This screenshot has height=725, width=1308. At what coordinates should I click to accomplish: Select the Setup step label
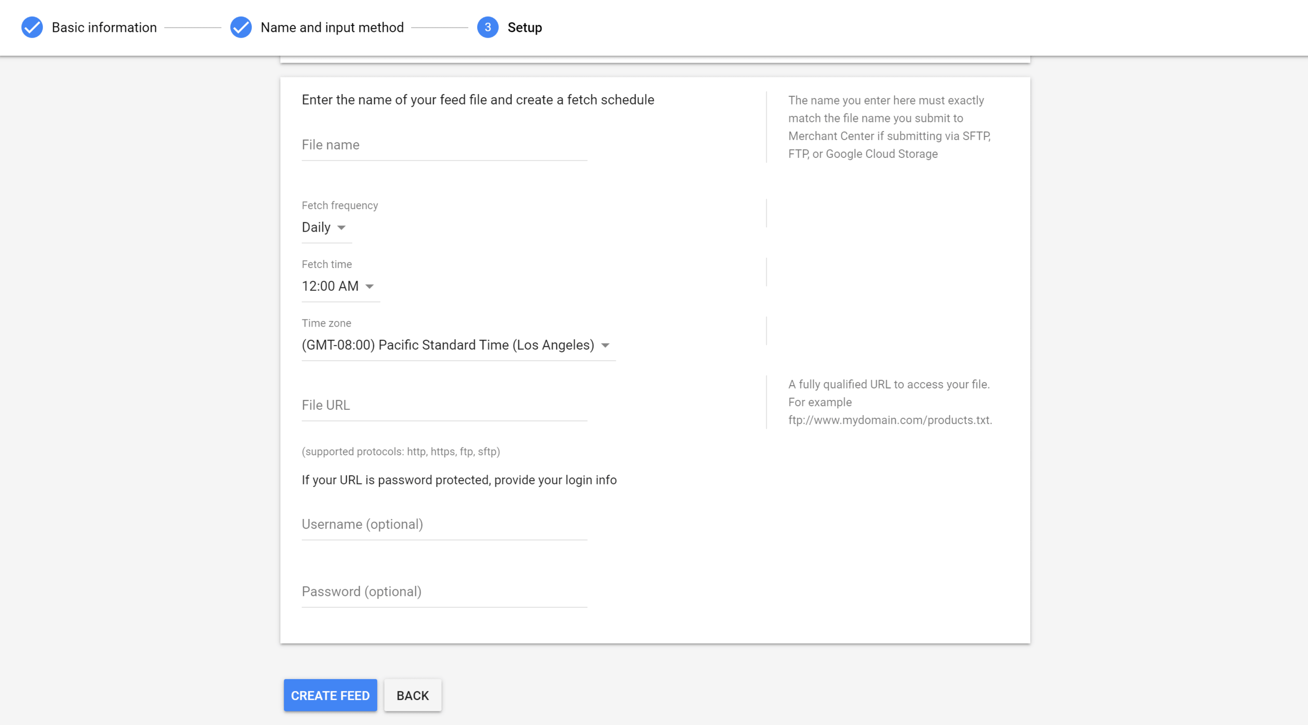(524, 27)
